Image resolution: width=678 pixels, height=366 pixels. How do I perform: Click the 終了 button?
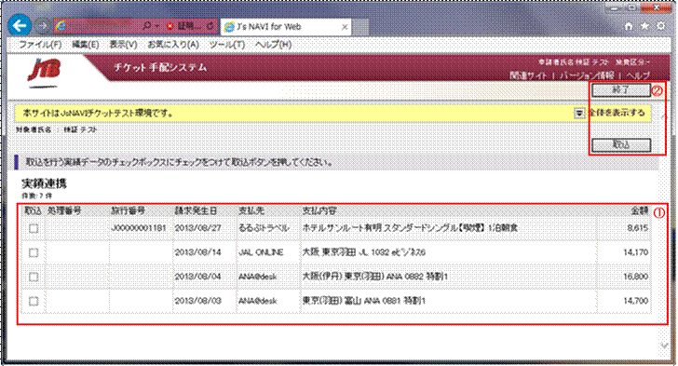pyautogui.click(x=621, y=90)
